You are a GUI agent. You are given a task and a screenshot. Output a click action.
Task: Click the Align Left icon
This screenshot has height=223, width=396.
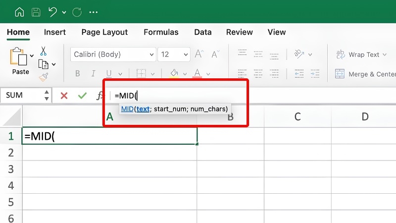[242, 73]
